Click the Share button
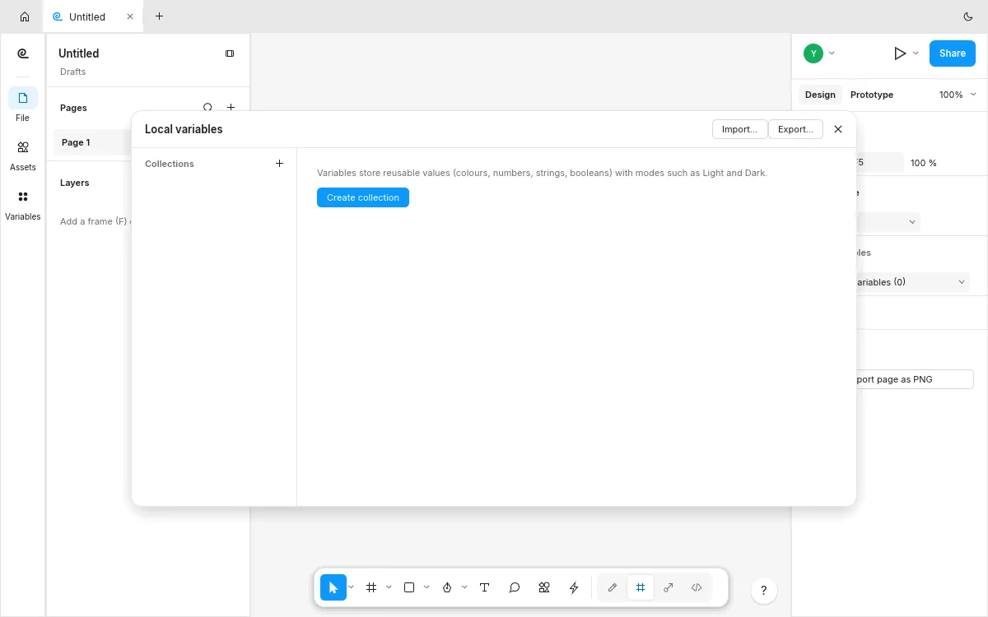Viewport: 988px width, 617px height. pos(953,53)
